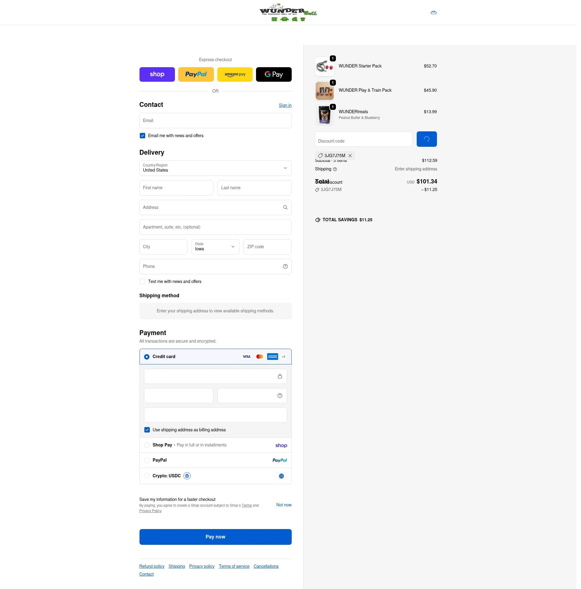Check out with Amazon Pay express button

tap(235, 74)
